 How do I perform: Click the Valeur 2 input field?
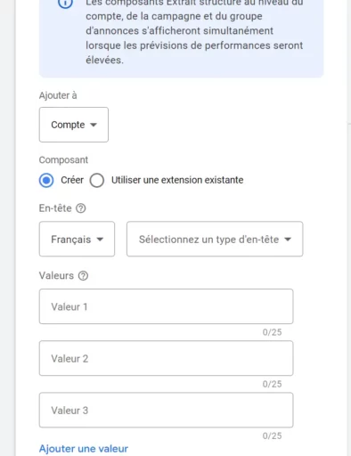167,358
